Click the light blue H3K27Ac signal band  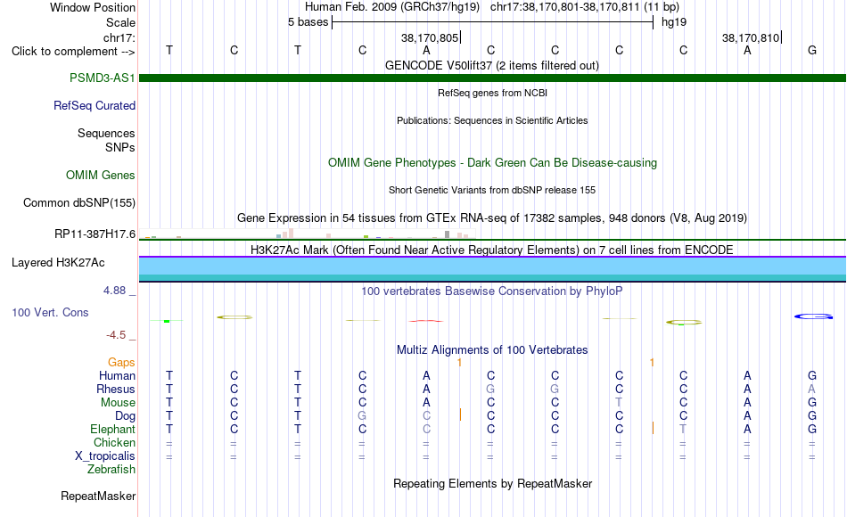click(492, 266)
